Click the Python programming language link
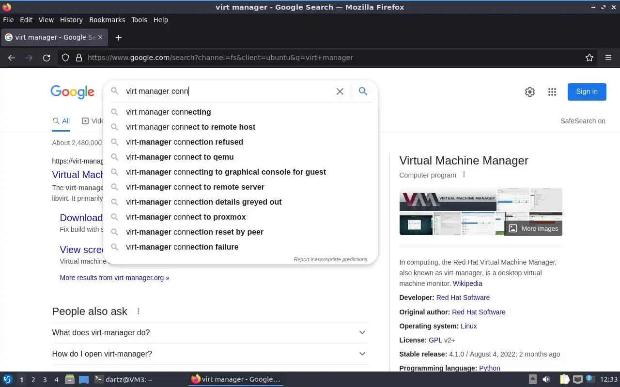Image resolution: width=620 pixels, height=387 pixels. (x=489, y=368)
